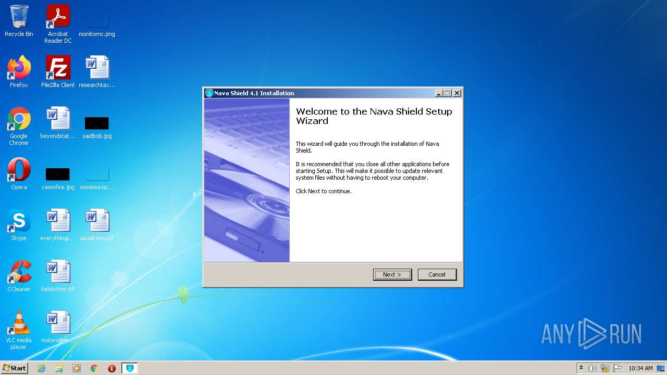Open the Recycle Bin desktop icon
The width and height of the screenshot is (667, 375).
pos(19,21)
